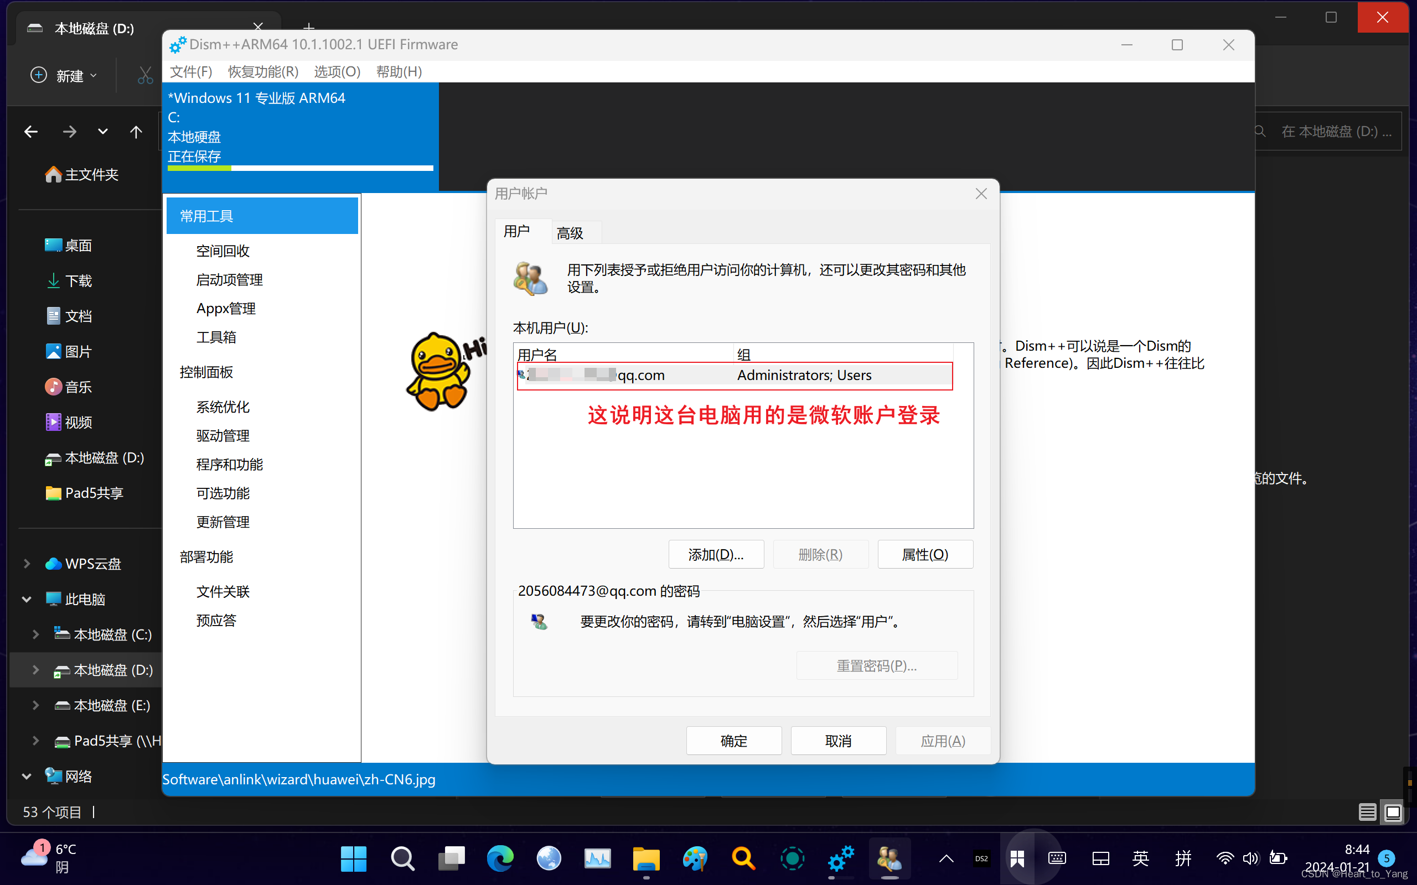This screenshot has width=1417, height=885.
Task: Select 部署功能 category in sidebar
Action: pyautogui.click(x=206, y=556)
